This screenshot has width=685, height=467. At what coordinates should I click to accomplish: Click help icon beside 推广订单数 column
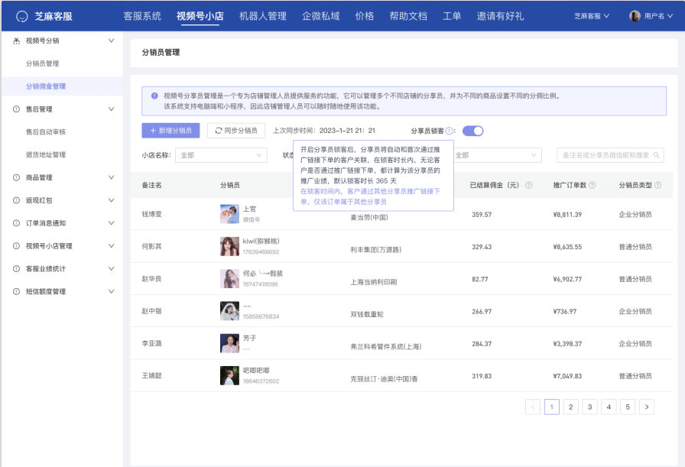tap(592, 185)
